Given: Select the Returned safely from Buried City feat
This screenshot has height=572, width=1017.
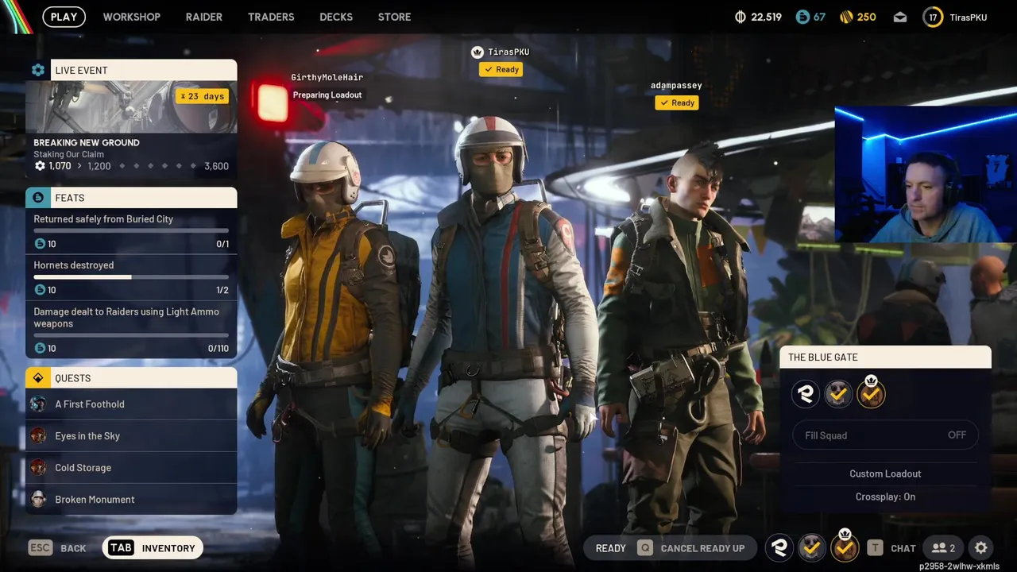Looking at the screenshot, I should pos(131,231).
